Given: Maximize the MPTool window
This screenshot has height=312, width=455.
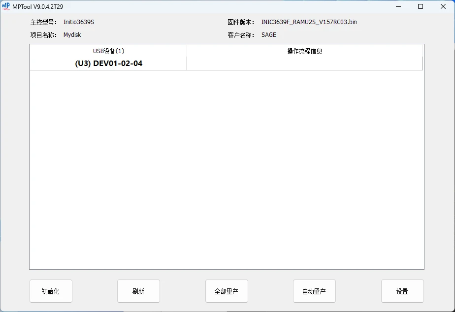Looking at the screenshot, I should (421, 6).
